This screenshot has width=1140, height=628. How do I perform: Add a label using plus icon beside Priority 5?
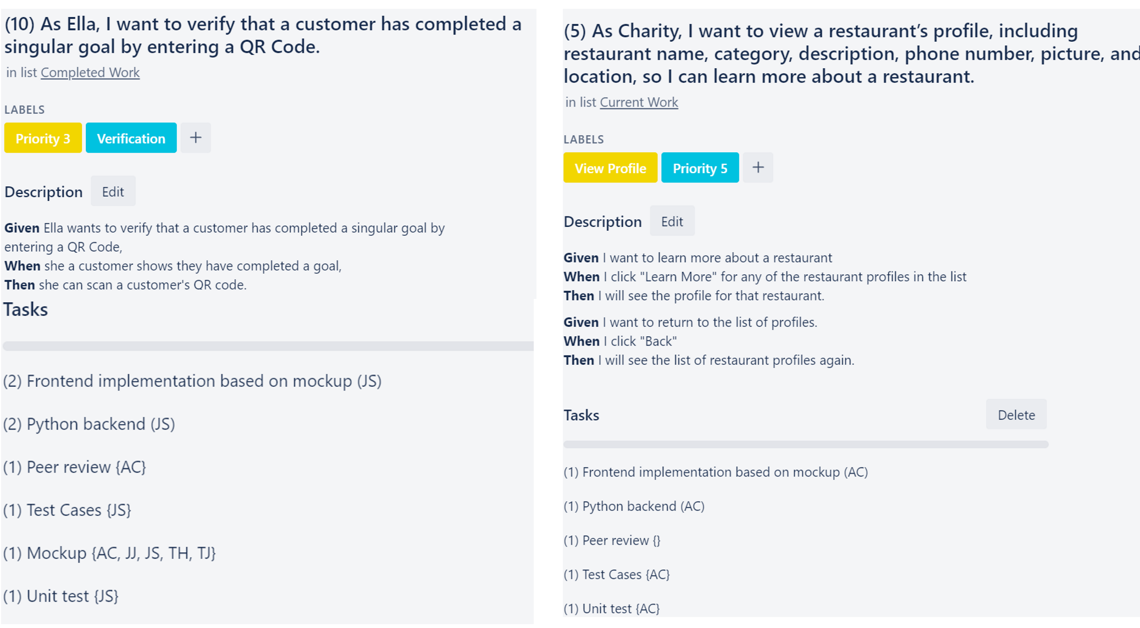(x=758, y=168)
